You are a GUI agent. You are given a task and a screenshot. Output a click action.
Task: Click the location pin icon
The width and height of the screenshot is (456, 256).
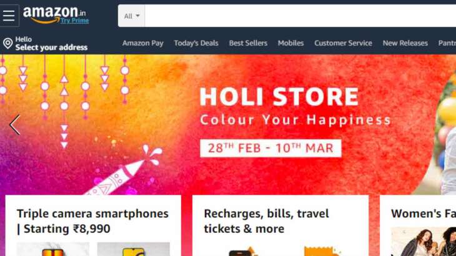[7, 44]
